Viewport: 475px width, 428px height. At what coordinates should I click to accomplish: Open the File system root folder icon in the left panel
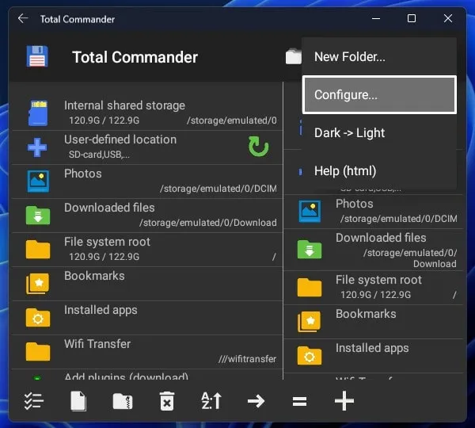tap(38, 250)
